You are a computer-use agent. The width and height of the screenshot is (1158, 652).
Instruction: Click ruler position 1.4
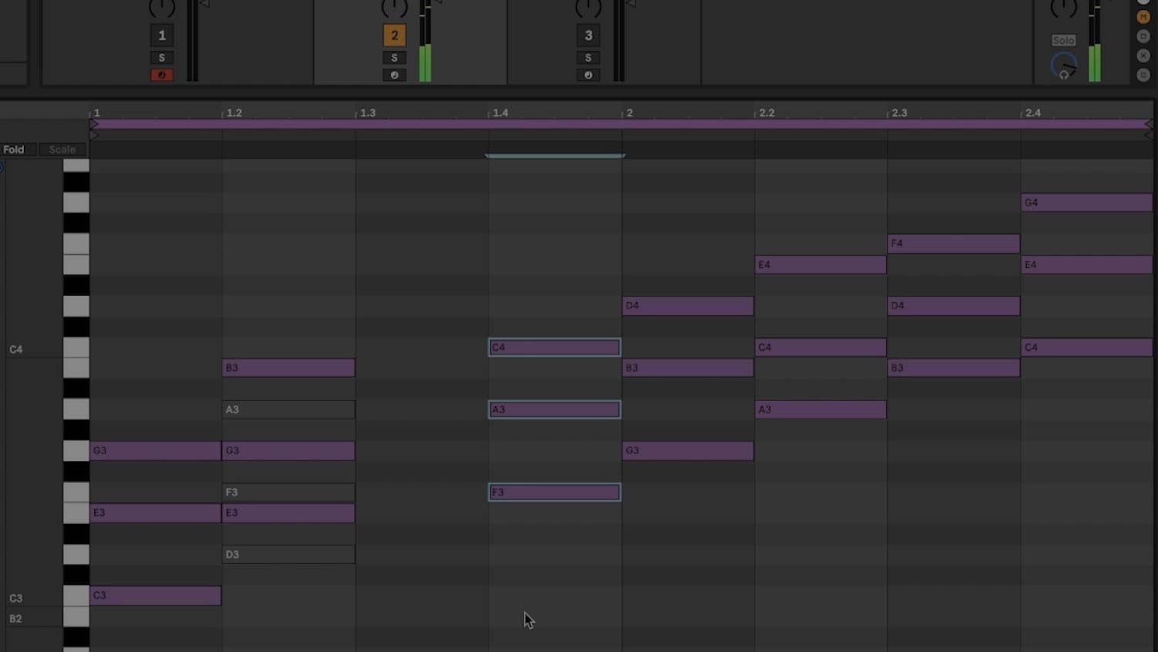pos(500,113)
